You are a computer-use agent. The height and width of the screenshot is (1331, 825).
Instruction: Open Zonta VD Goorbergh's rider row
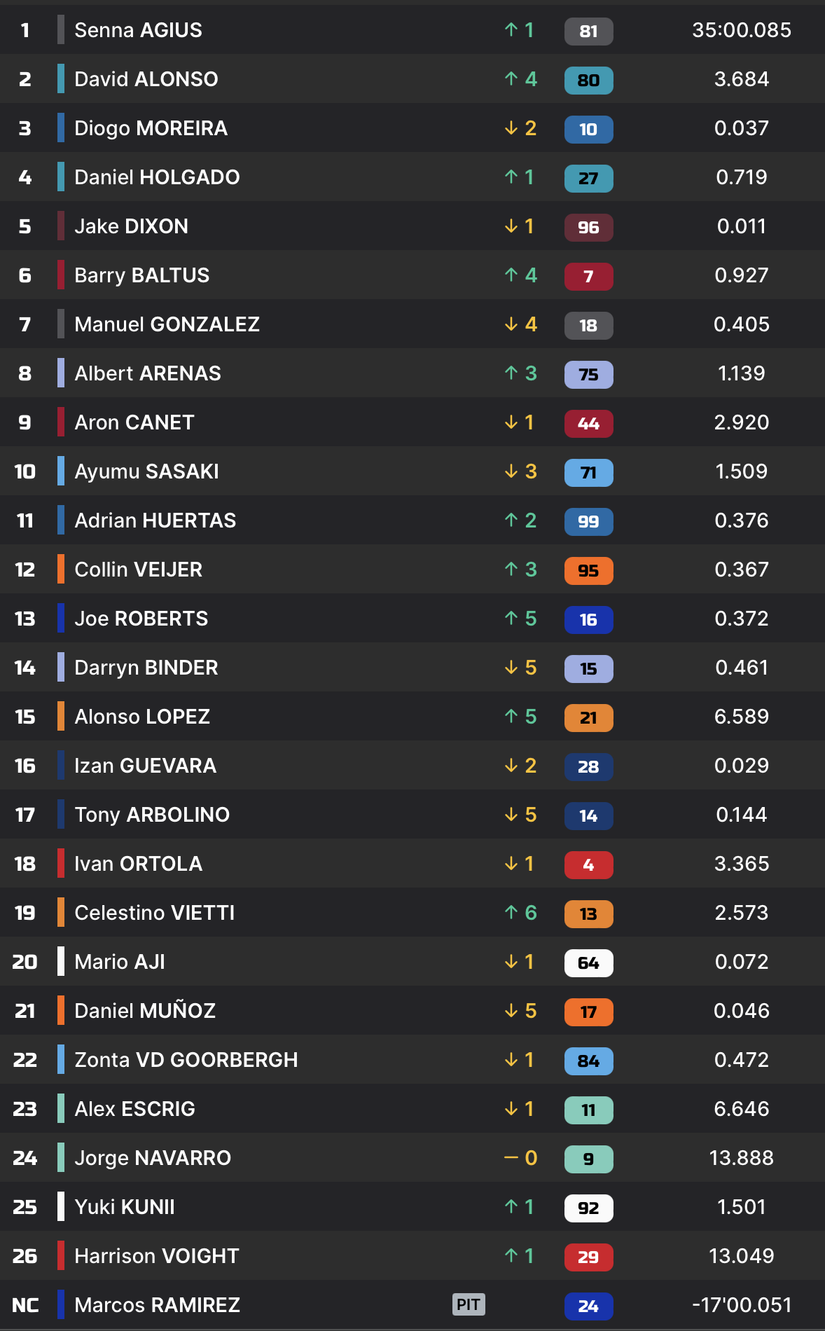point(186,1060)
